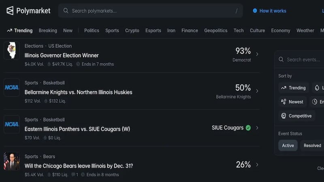Click the Trending arrow icon in navbar

click(x=9, y=30)
